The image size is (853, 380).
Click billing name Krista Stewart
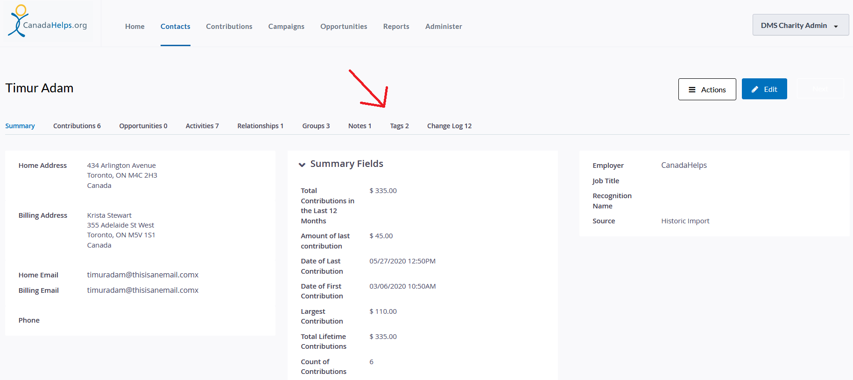tap(109, 215)
